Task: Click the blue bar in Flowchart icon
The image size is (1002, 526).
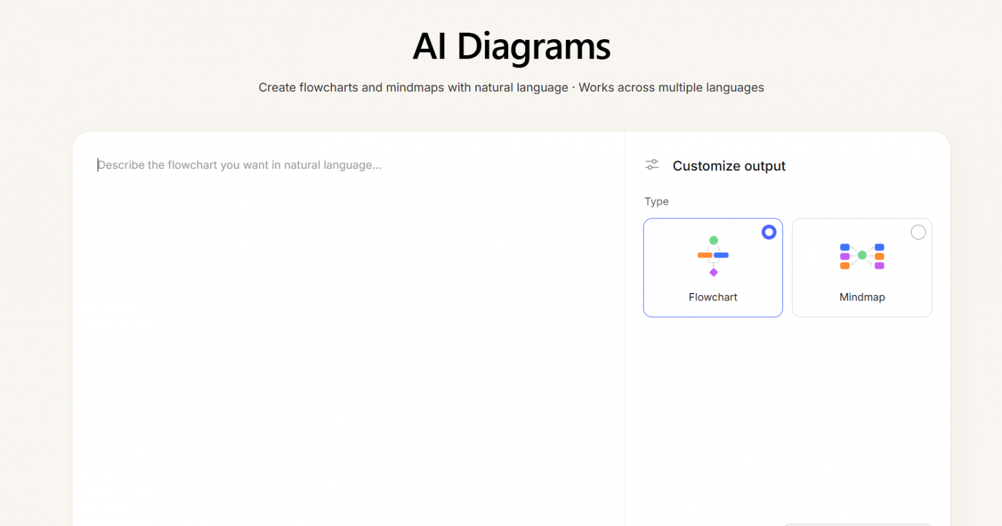Action: 721,255
